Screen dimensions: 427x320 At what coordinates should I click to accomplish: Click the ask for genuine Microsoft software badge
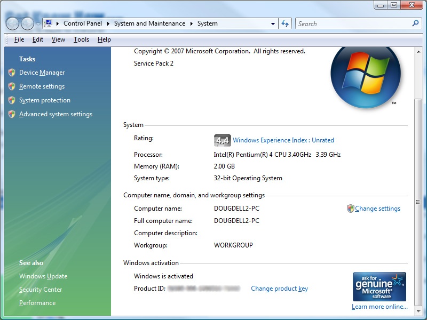379,286
